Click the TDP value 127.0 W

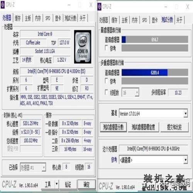[x=64, y=42]
